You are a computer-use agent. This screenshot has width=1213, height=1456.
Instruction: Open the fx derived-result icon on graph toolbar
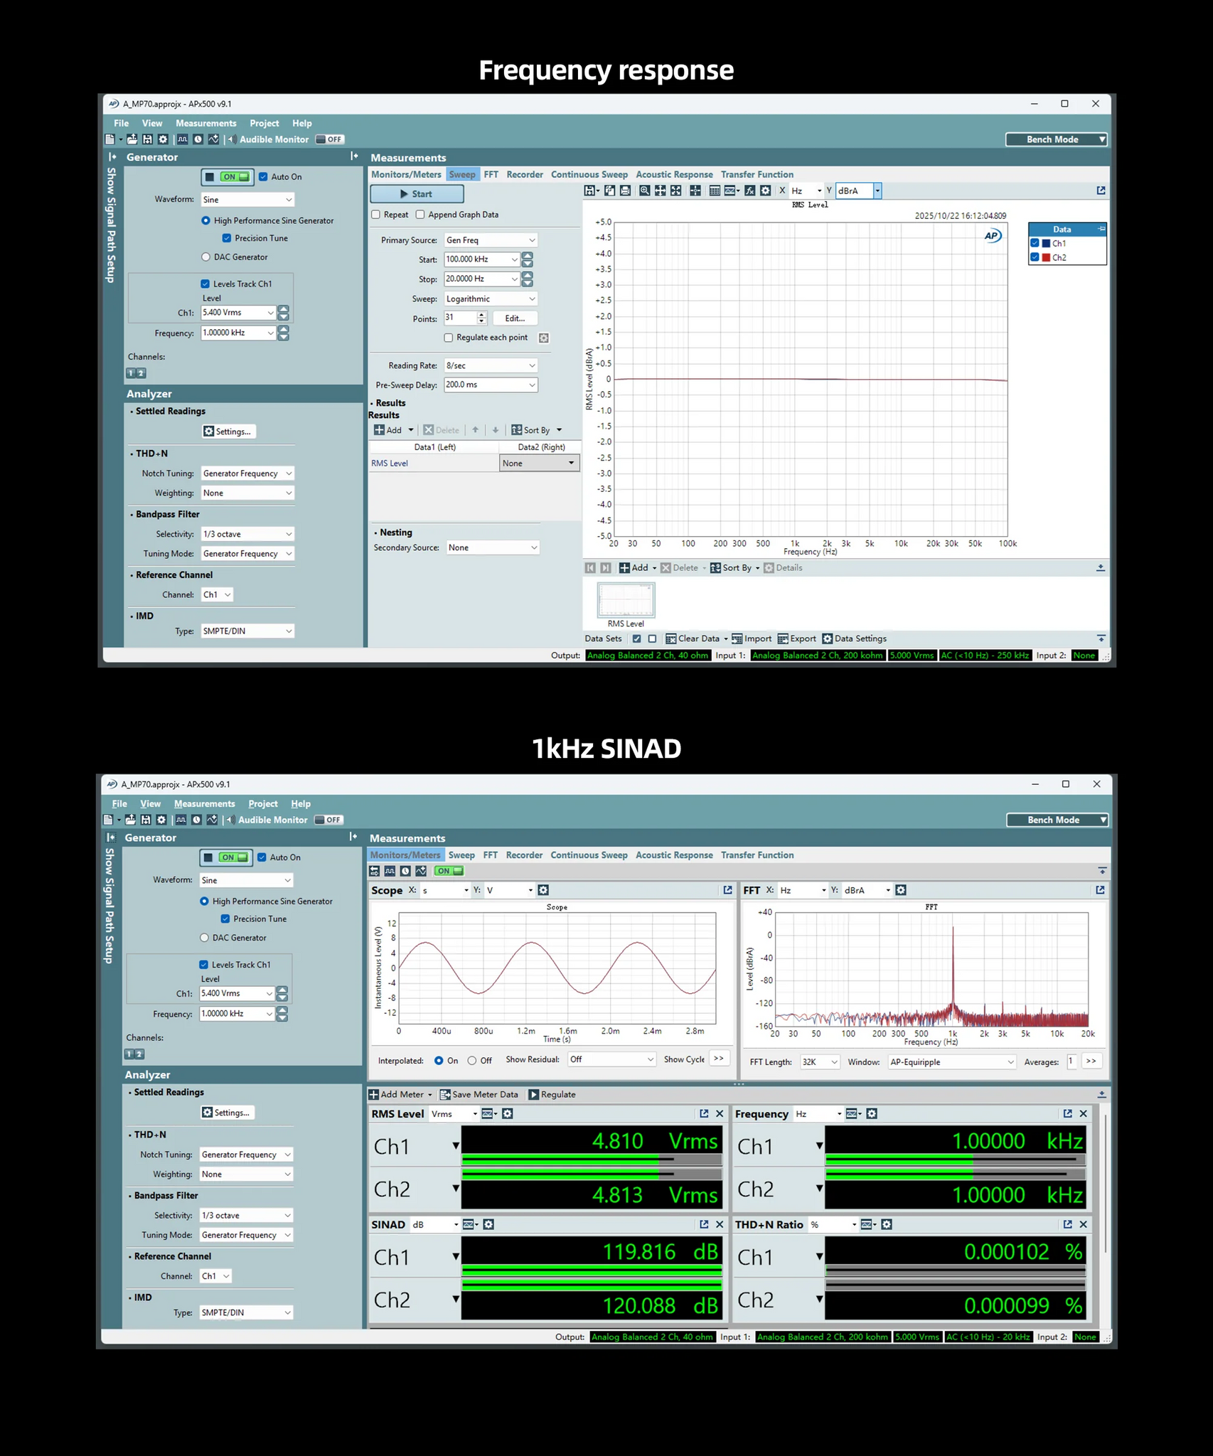(x=749, y=191)
